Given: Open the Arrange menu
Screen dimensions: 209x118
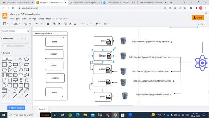Looking at the screenshot, I should coord(32,19).
